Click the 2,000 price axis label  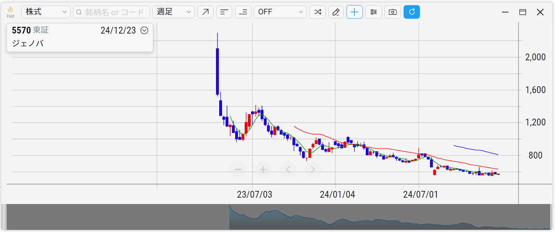coord(535,57)
